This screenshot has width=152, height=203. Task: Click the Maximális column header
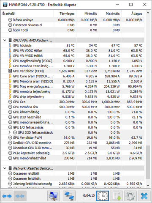click(x=110, y=14)
